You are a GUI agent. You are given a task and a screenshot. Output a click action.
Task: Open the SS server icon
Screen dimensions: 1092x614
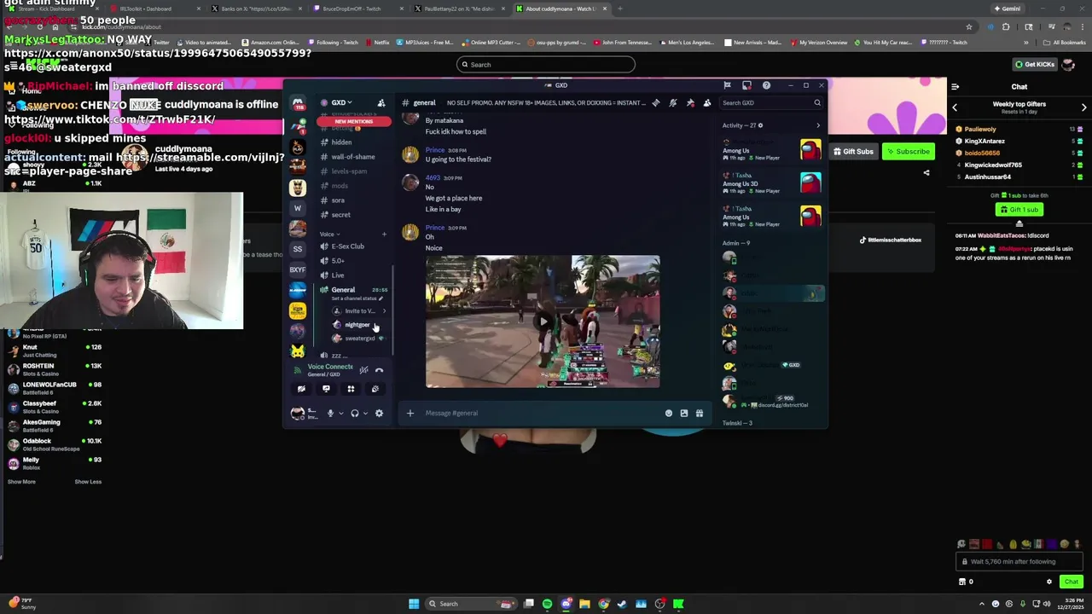click(298, 249)
